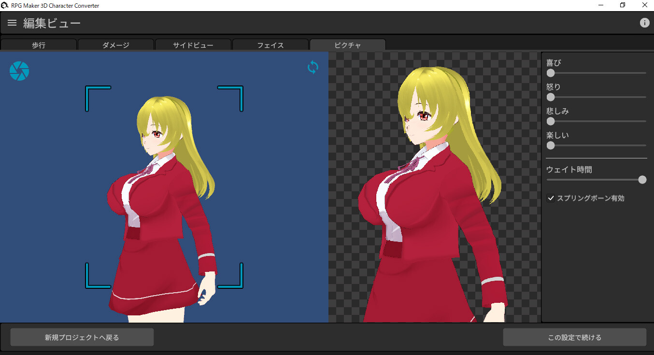Switch to the 歩行 tab

tap(39, 44)
